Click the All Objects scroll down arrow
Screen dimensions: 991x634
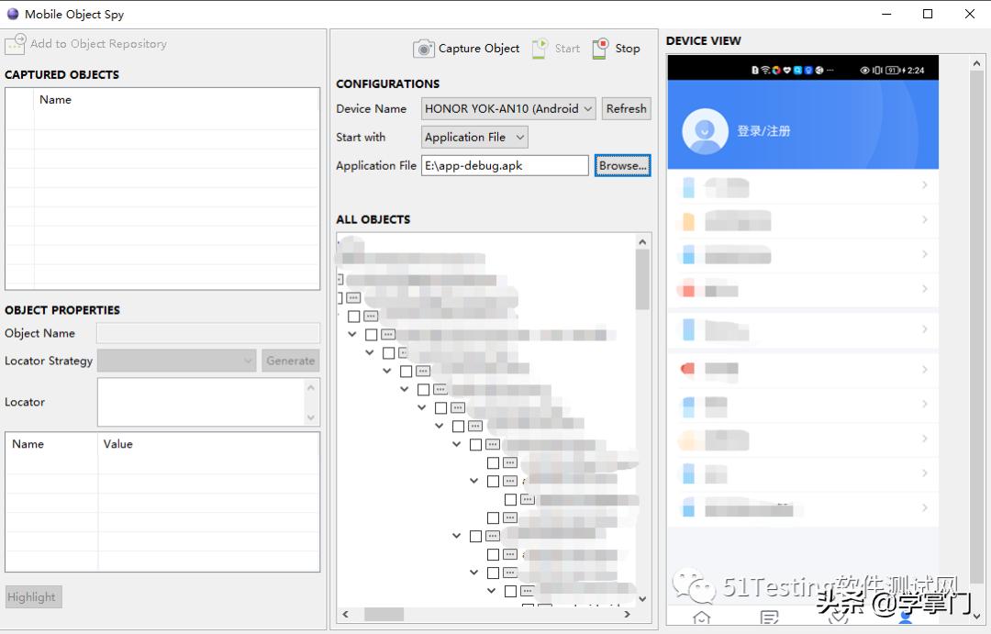pyautogui.click(x=642, y=598)
